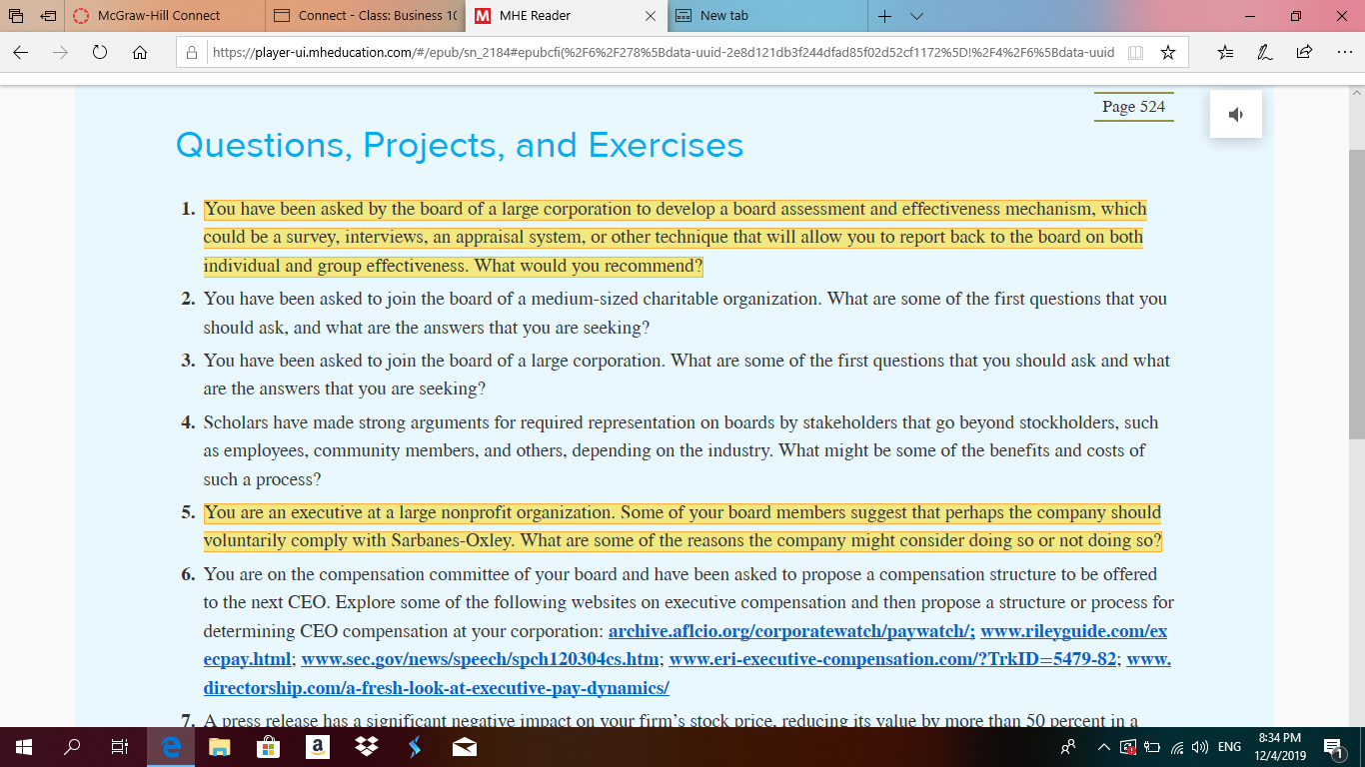
Task: Open the Mail app from the taskbar
Action: coord(464,747)
